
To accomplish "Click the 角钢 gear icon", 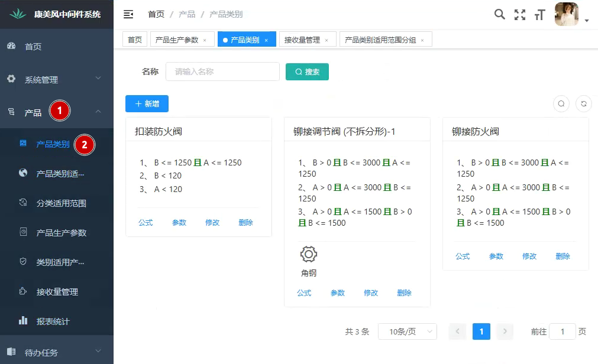I will click(x=309, y=255).
